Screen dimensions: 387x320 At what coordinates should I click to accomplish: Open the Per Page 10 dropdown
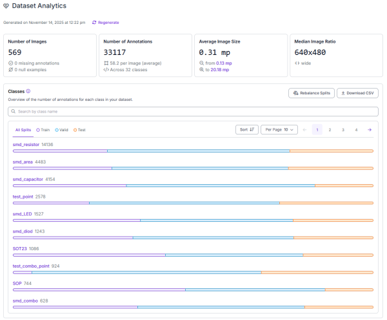(281, 129)
